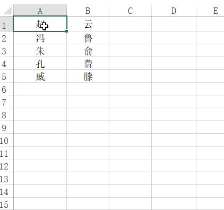The width and height of the screenshot is (224, 210).
Task: Click cell A5 containing 戚
Action: coord(40,76)
